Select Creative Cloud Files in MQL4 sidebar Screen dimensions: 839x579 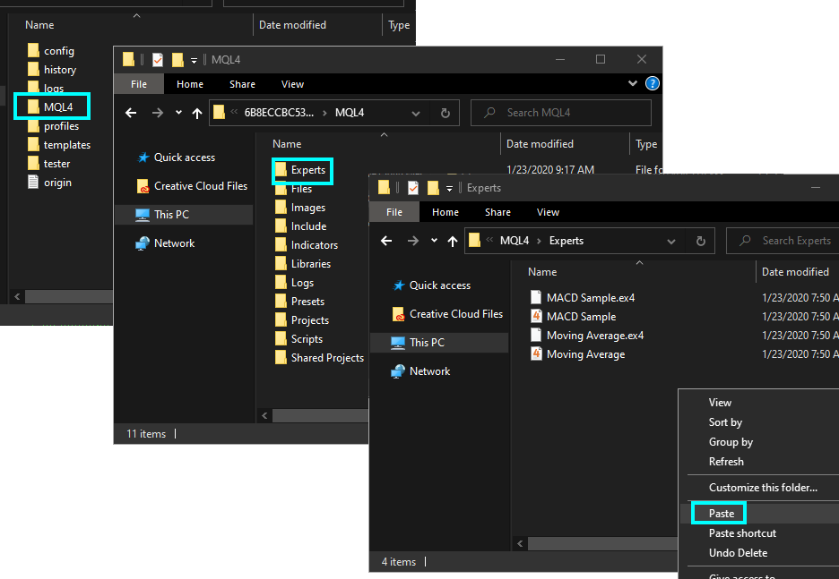(x=192, y=186)
